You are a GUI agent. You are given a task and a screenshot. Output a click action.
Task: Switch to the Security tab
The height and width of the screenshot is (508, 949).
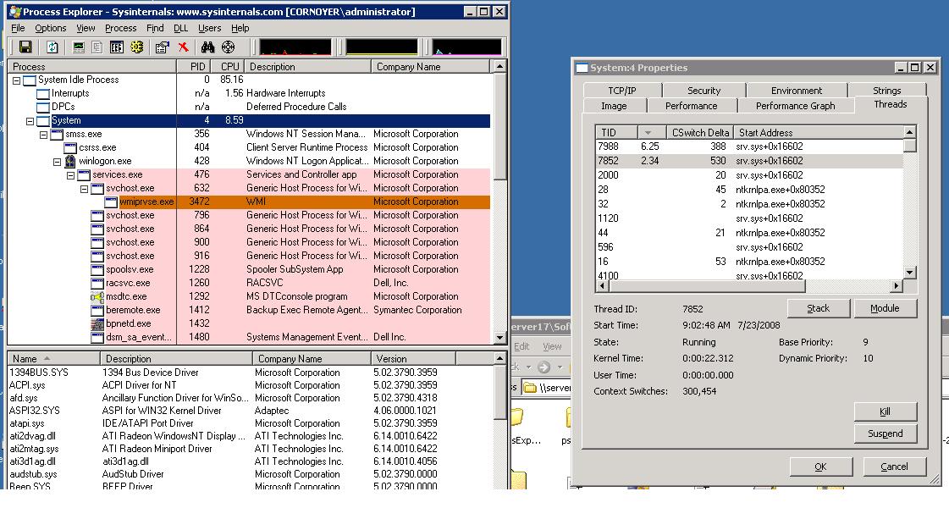pyautogui.click(x=703, y=91)
